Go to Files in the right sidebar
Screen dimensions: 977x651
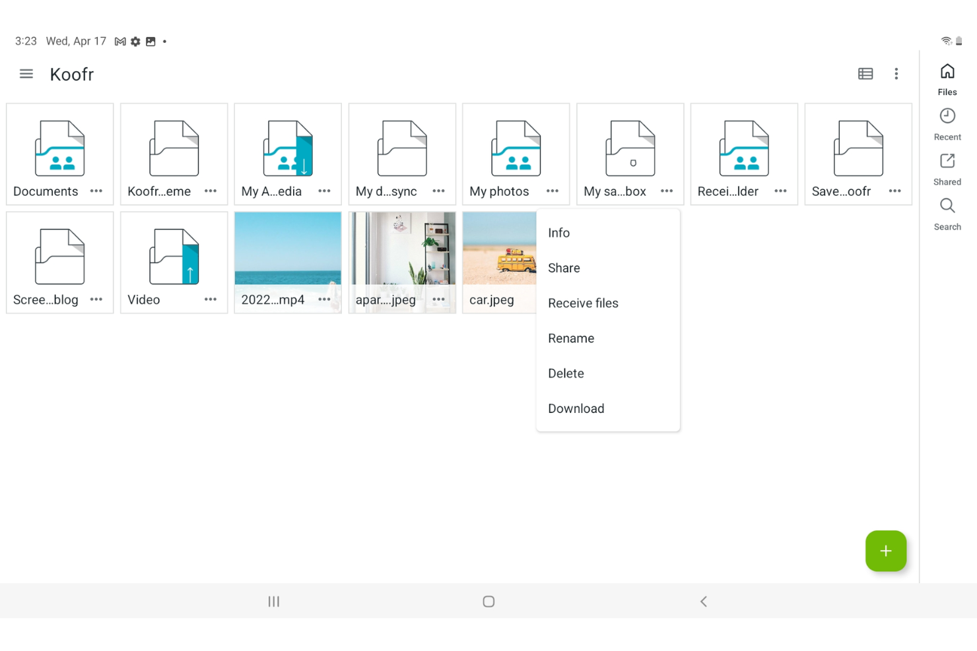(x=947, y=78)
